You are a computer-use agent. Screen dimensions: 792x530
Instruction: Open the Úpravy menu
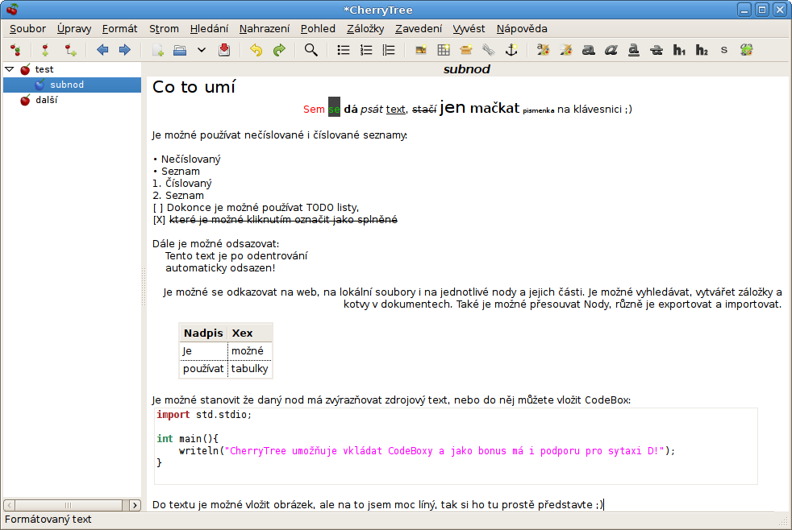point(74,29)
